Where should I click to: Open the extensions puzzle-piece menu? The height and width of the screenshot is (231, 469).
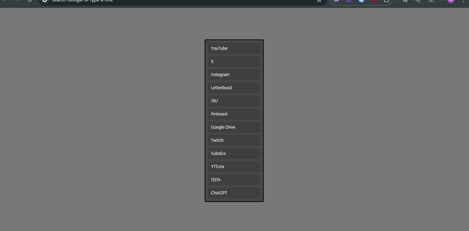[x=386, y=1]
